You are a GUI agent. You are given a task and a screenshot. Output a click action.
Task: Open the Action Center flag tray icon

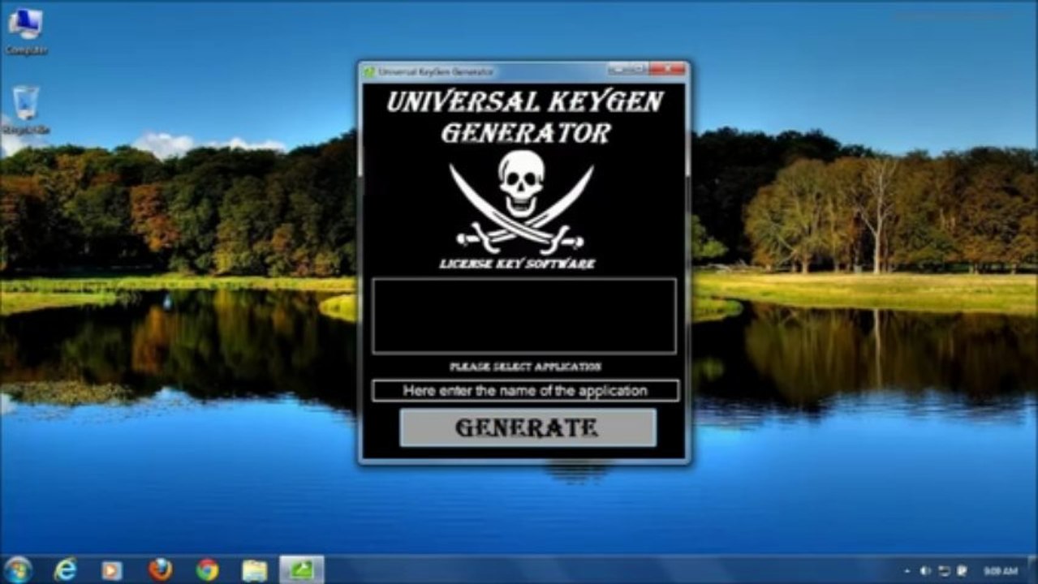click(x=962, y=571)
